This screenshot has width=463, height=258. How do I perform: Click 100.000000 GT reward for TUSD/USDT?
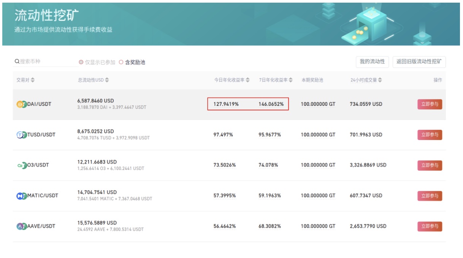click(318, 135)
